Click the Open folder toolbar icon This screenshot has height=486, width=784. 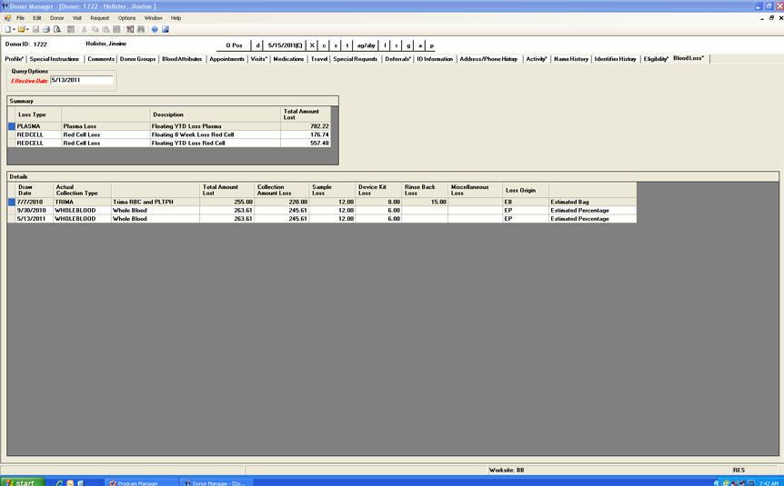coord(21,29)
